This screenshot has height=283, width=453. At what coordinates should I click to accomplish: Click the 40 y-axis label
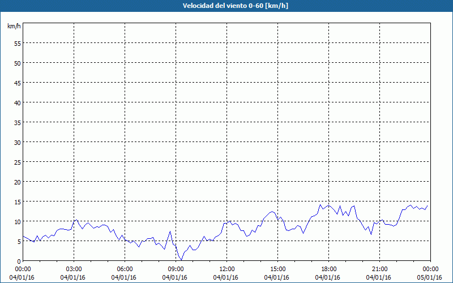tap(18, 102)
